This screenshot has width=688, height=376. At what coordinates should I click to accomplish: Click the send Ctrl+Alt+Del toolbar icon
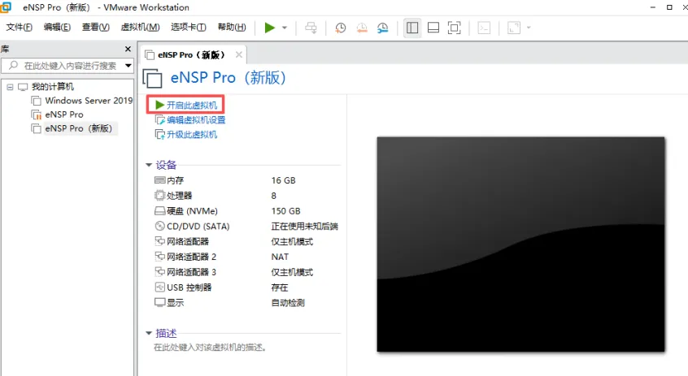point(311,28)
